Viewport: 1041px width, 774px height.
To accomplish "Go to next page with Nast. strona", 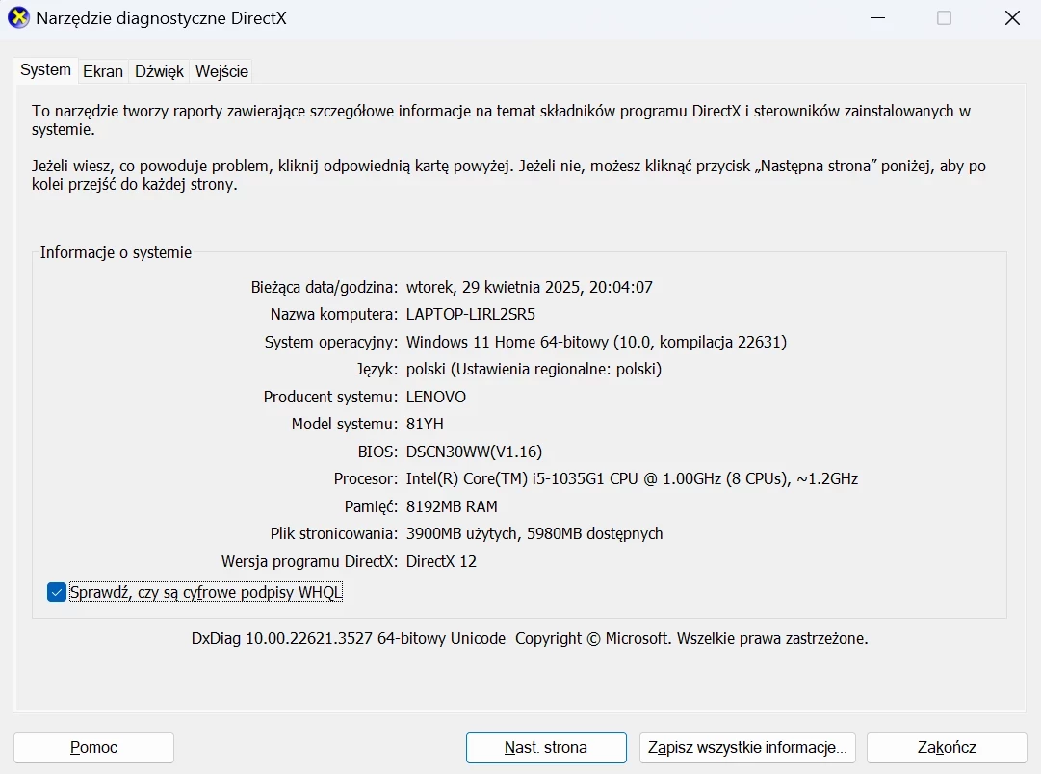I will pos(546,747).
